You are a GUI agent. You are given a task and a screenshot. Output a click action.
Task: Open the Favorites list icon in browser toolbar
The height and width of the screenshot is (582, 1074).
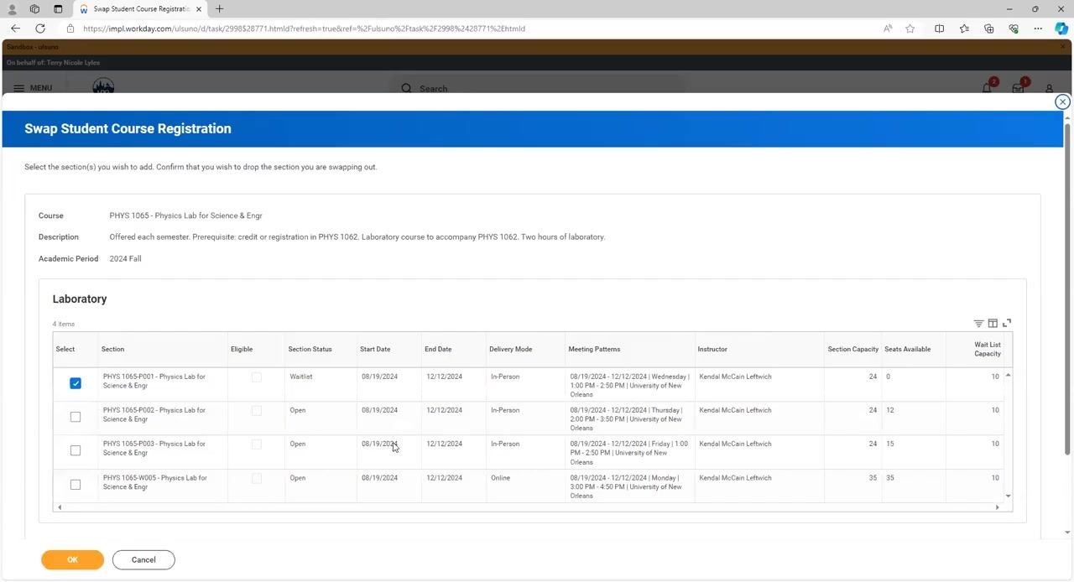964,29
